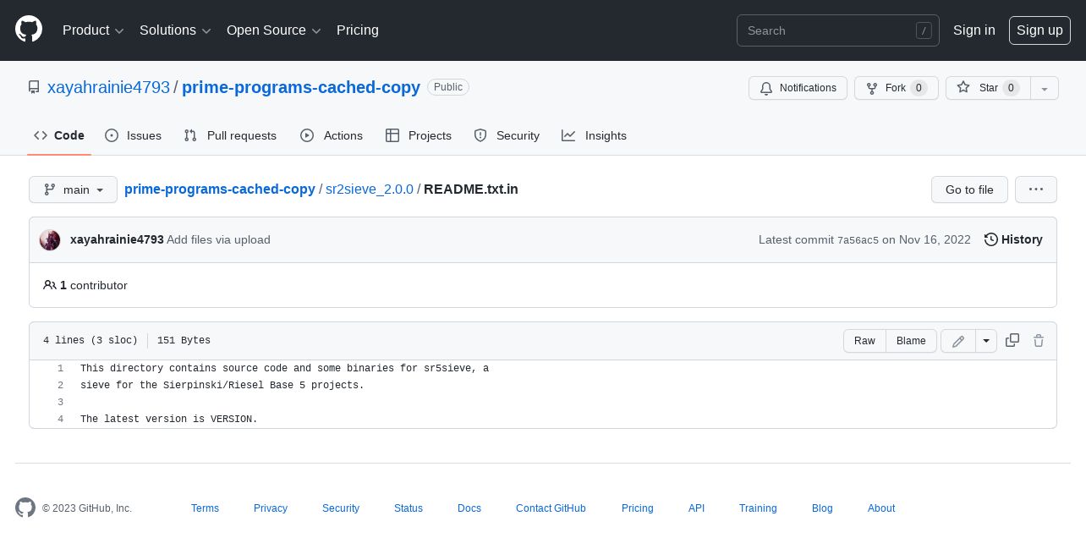This screenshot has width=1086, height=560.
Task: Open the three-dots more options menu
Action: [x=1036, y=189]
